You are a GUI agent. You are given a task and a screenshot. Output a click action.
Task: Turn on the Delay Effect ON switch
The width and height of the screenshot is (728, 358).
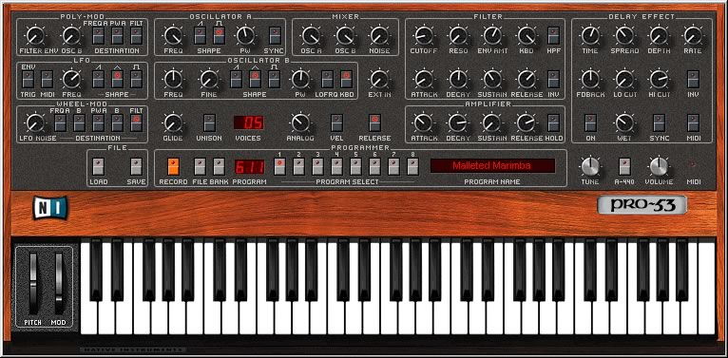point(590,122)
